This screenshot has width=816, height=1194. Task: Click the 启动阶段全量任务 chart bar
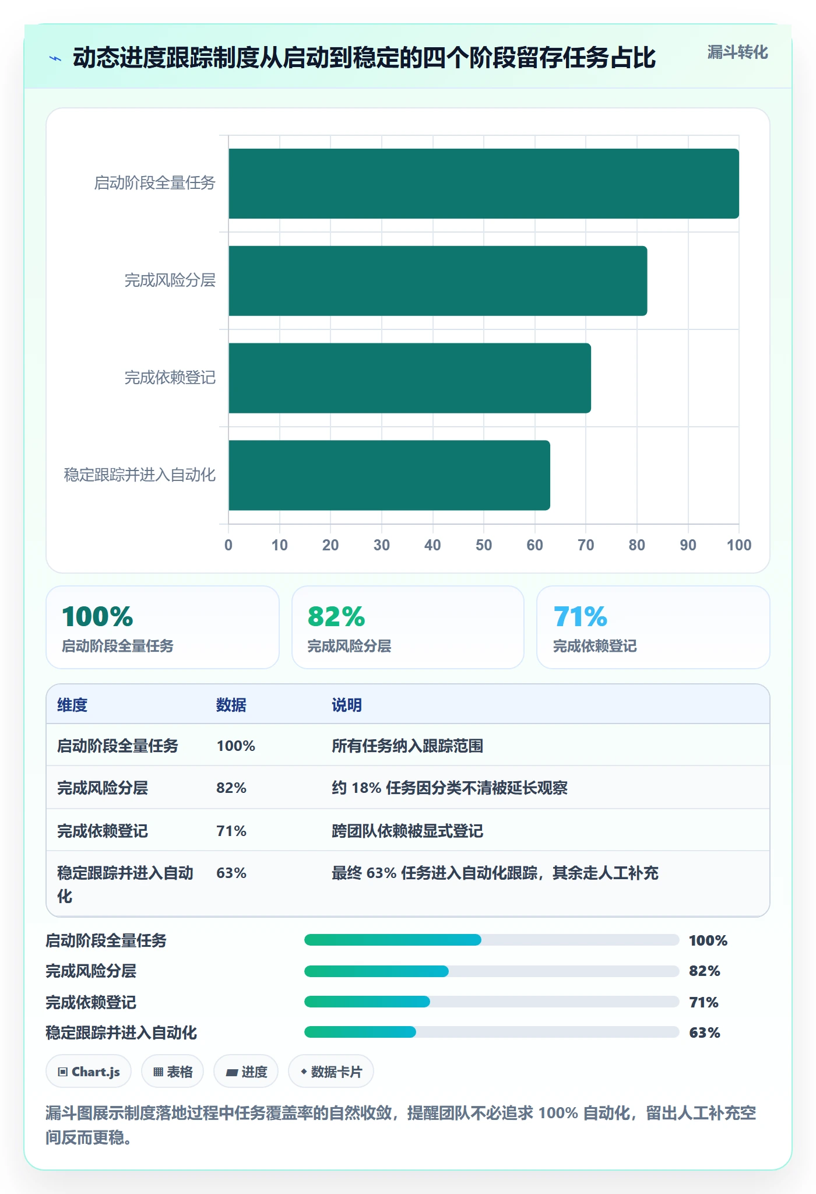point(484,184)
